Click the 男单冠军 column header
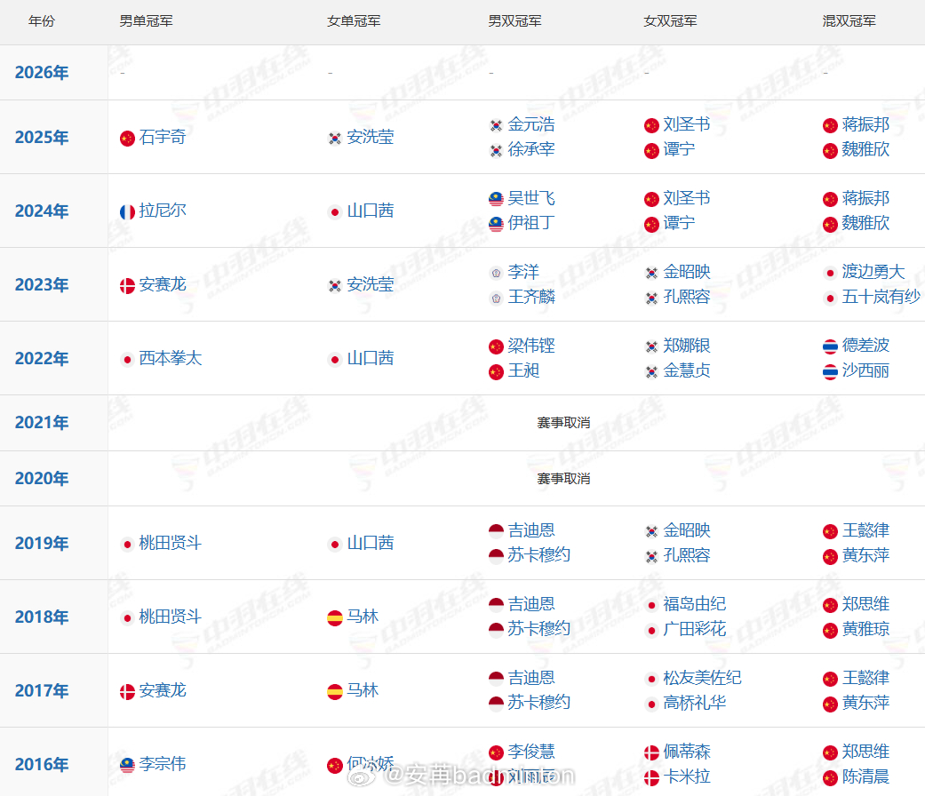925x796 pixels. (x=147, y=21)
